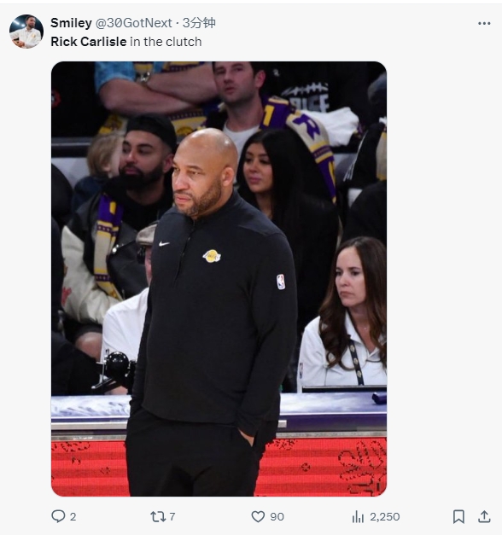Screen dimensions: 502x535
Task: Click the repost arrows icon
Action: coord(158,516)
